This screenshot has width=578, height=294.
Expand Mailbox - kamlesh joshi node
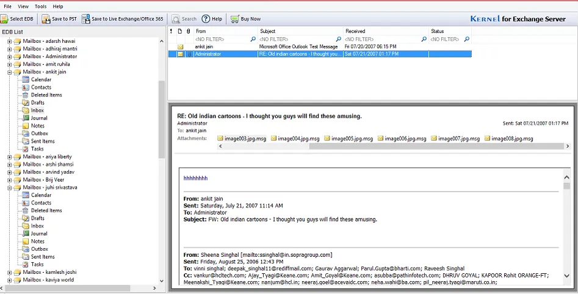point(10,272)
